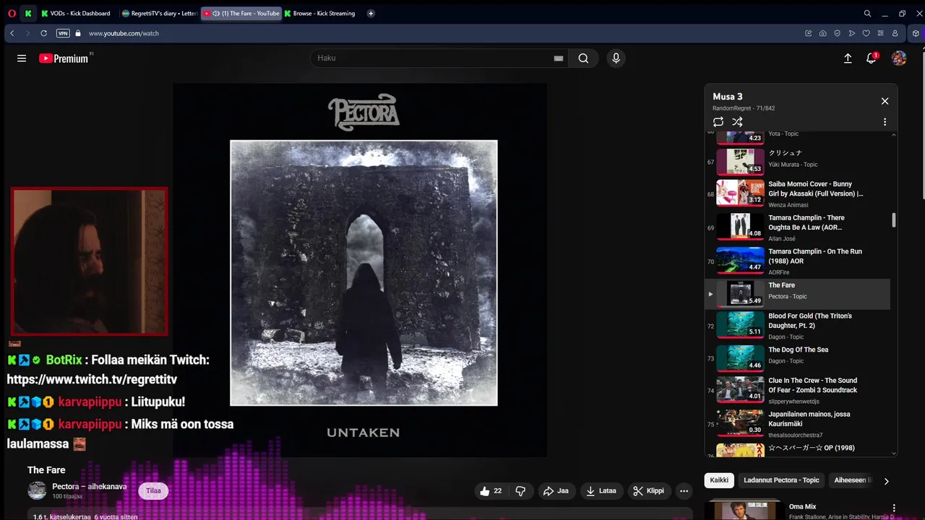Image resolution: width=925 pixels, height=520 pixels.
Task: Go to YouTube Premium home logo
Action: [65, 58]
